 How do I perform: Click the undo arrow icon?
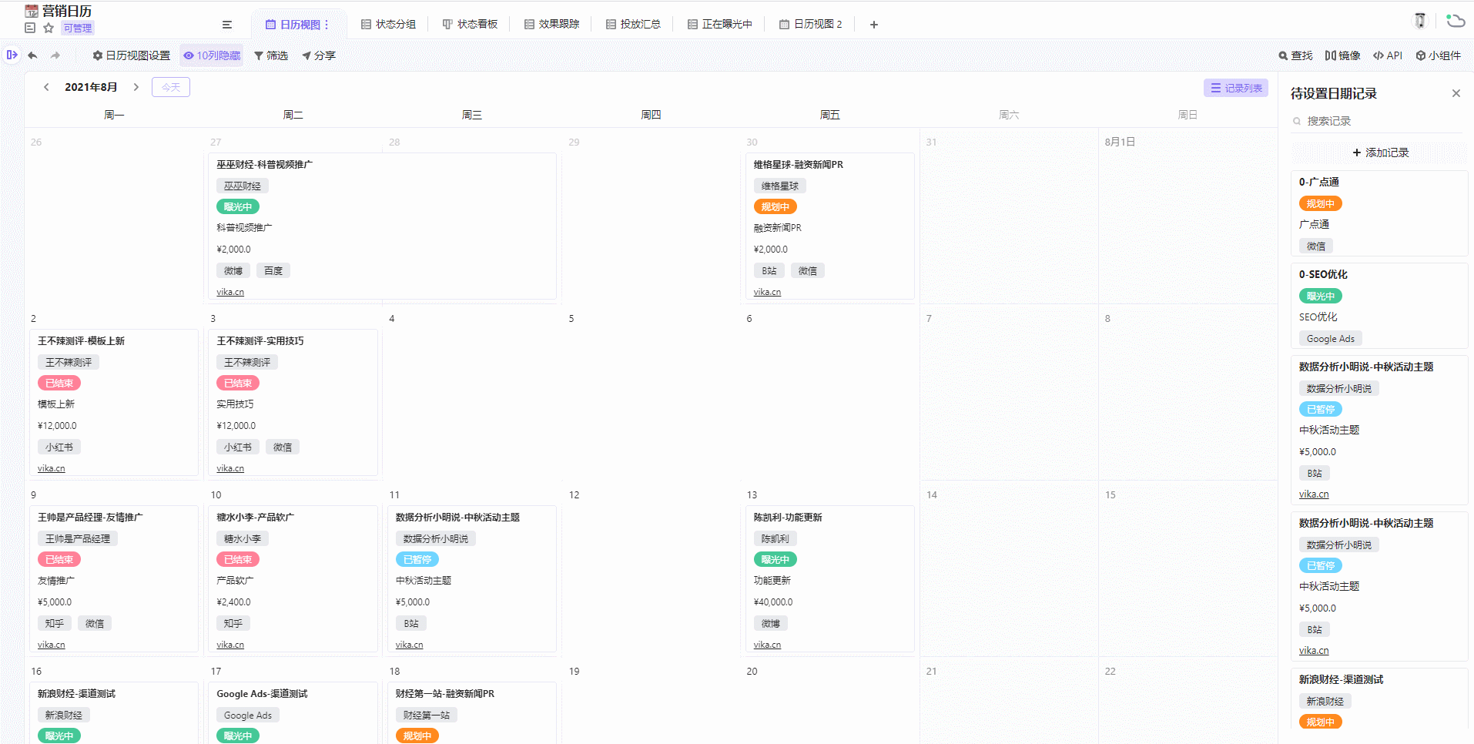click(x=32, y=55)
